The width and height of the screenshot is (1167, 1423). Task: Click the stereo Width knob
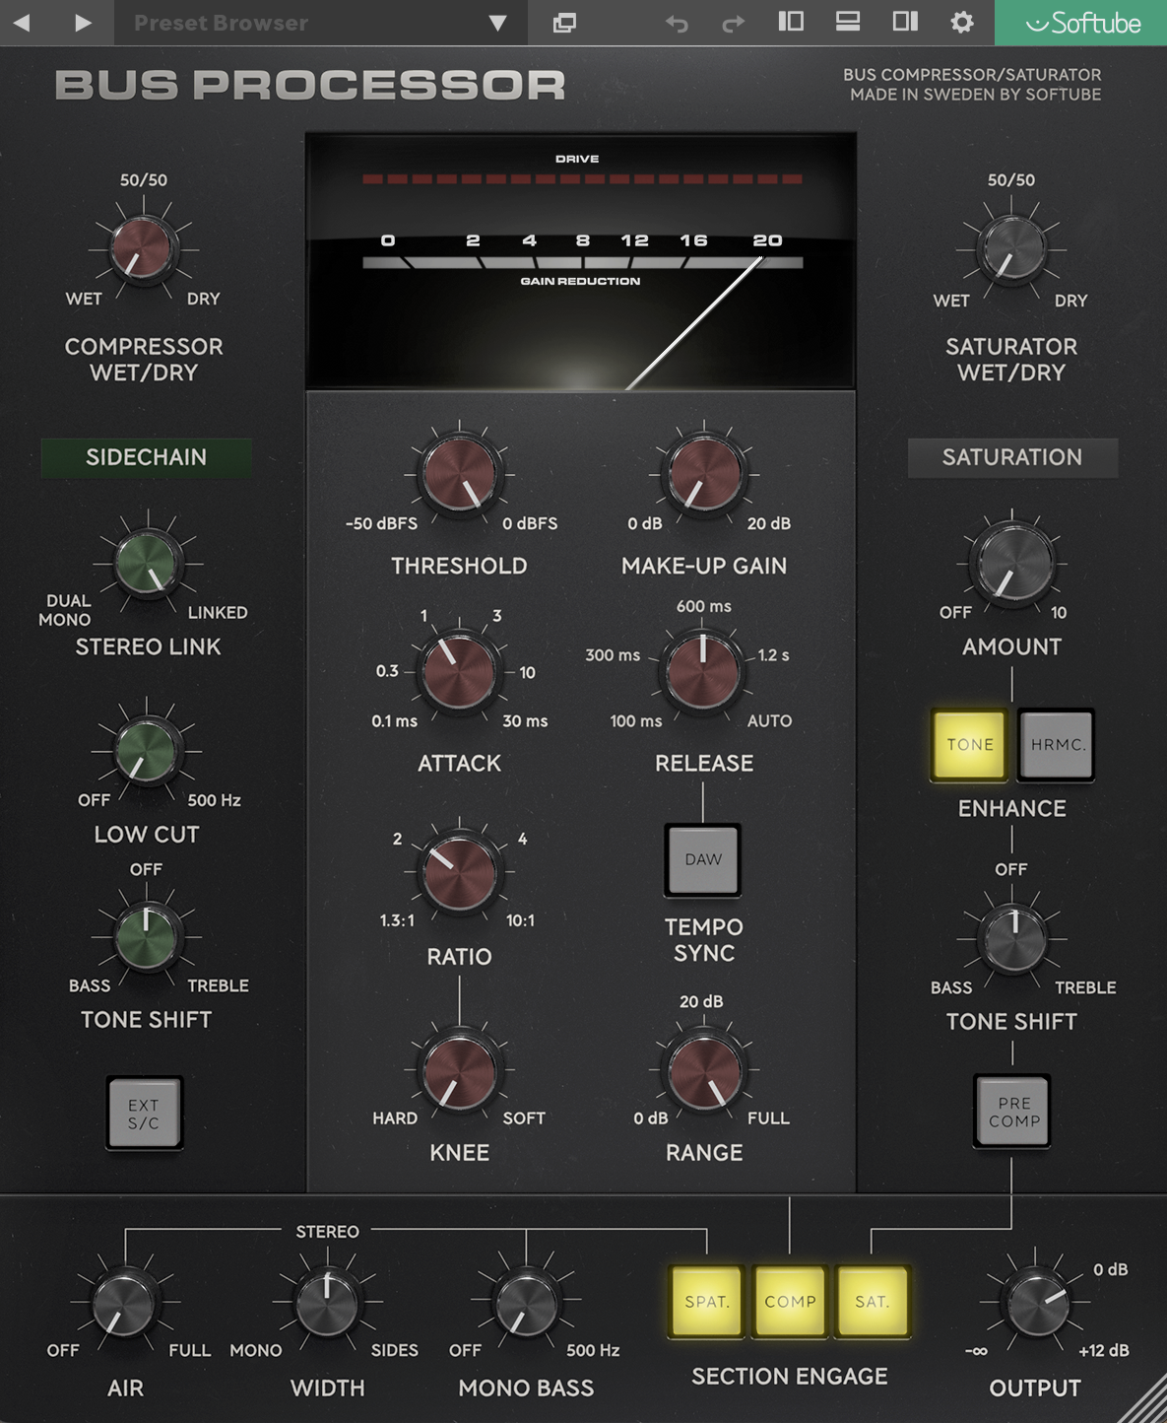(x=327, y=1303)
